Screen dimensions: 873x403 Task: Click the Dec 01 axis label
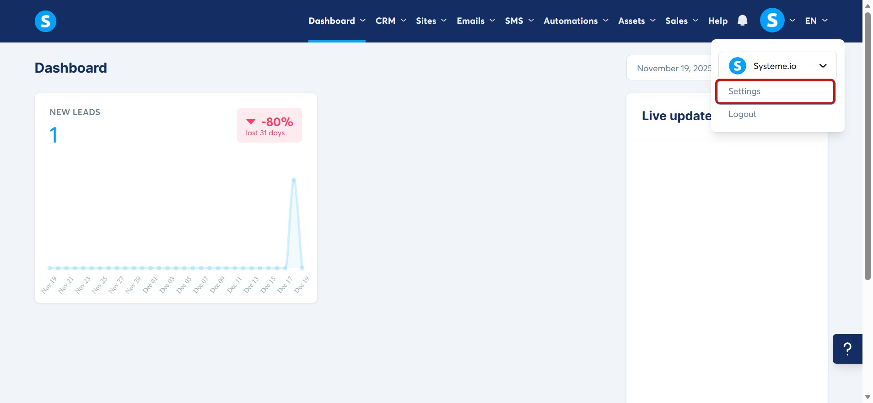pyautogui.click(x=150, y=285)
